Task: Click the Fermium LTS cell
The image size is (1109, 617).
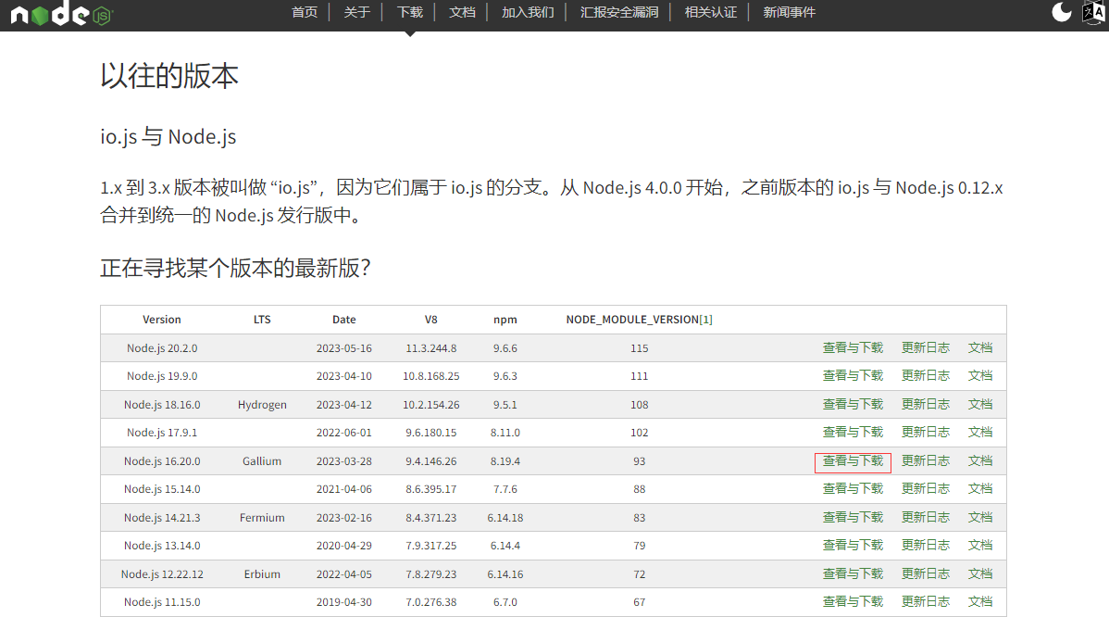Action: pos(262,518)
